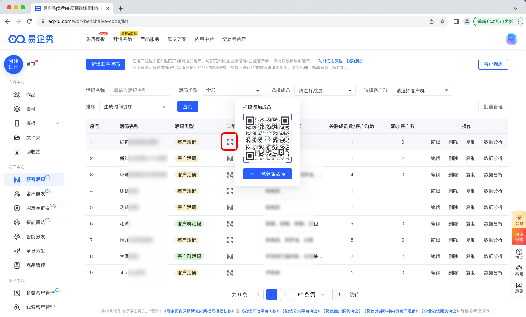Image resolution: width=526 pixels, height=317 pixels.
Task: Show QR code for row 6
Action: coord(230,224)
